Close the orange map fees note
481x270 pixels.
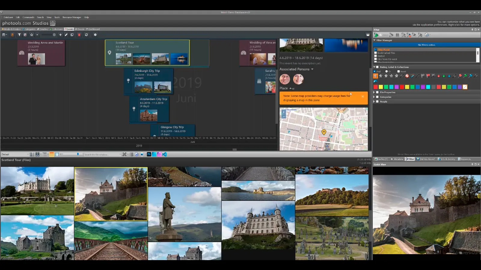(x=363, y=96)
